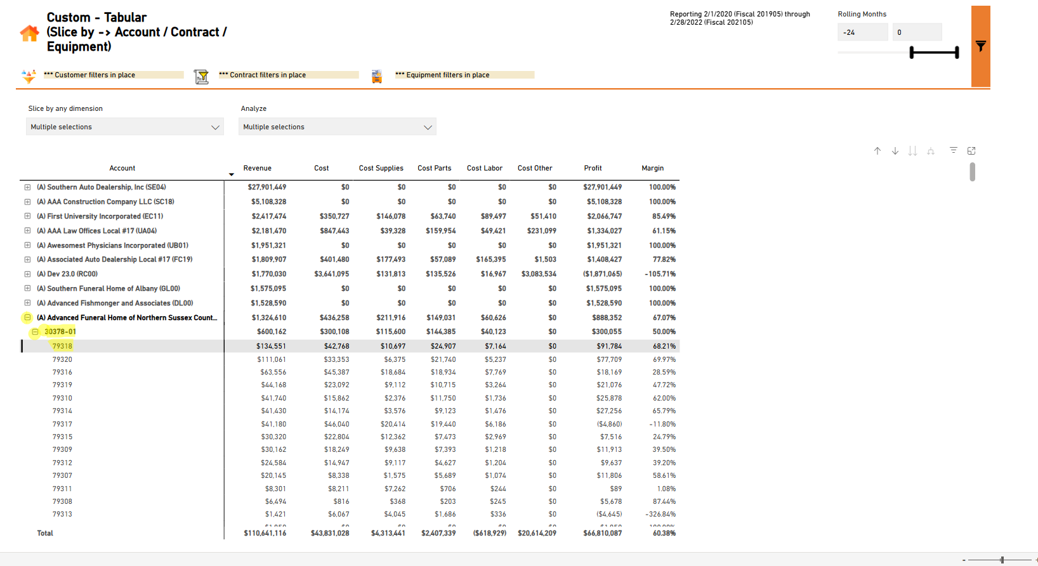Click revenue cell $27,901,449 for Southern Auto

tap(267, 187)
